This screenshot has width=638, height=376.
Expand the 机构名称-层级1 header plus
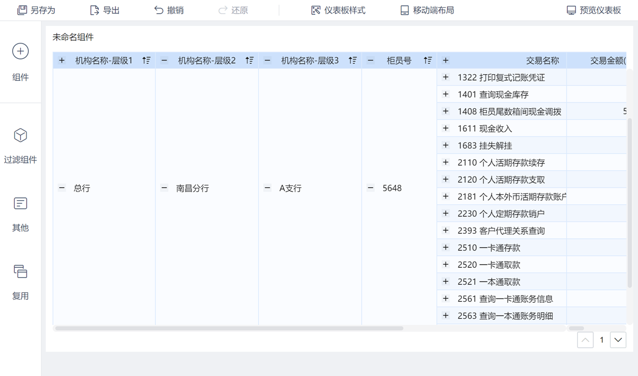(62, 60)
